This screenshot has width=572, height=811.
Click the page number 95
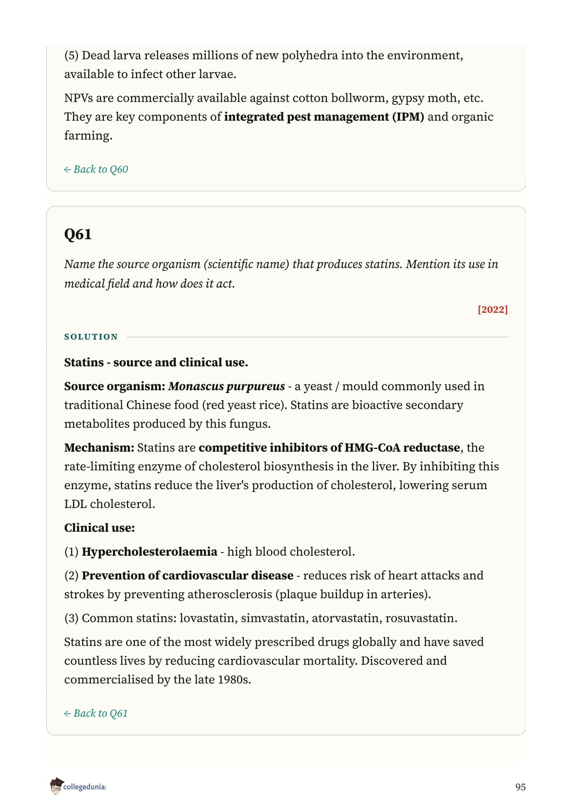point(520,787)
